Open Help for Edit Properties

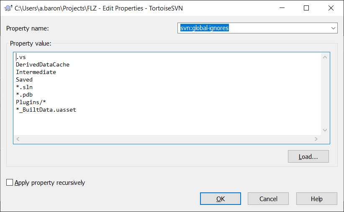coord(316,199)
